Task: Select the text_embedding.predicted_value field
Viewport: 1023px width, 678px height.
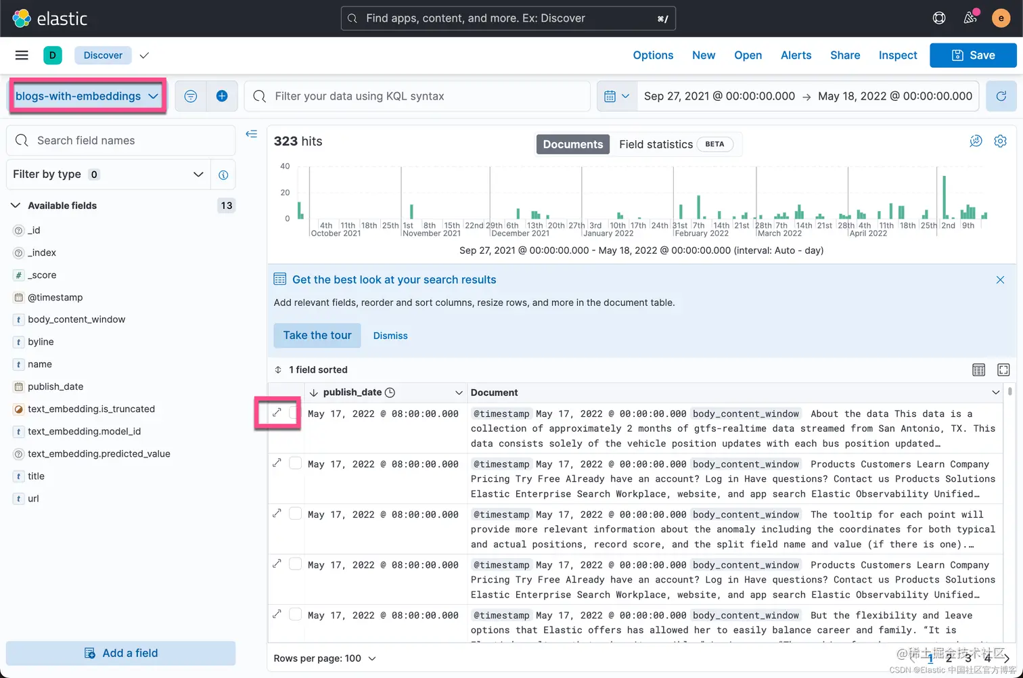Action: (x=99, y=454)
